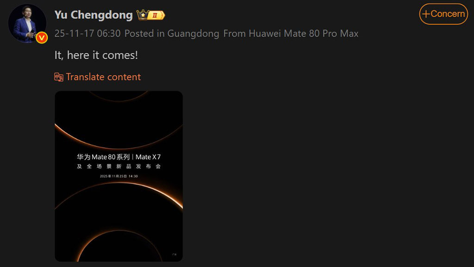
Task: Click the orange verified V badge
Action: pos(42,38)
